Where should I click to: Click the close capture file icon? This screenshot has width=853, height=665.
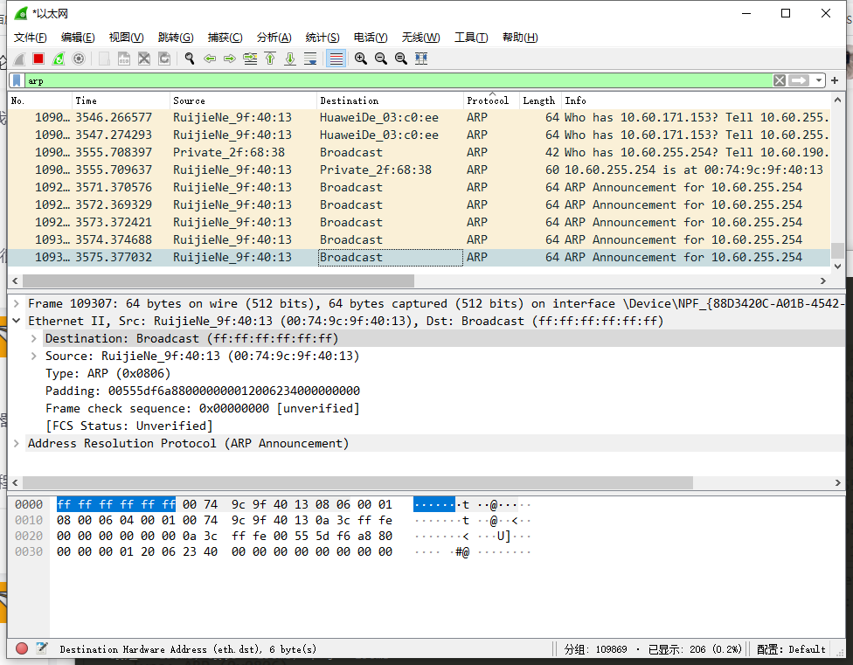(x=144, y=59)
